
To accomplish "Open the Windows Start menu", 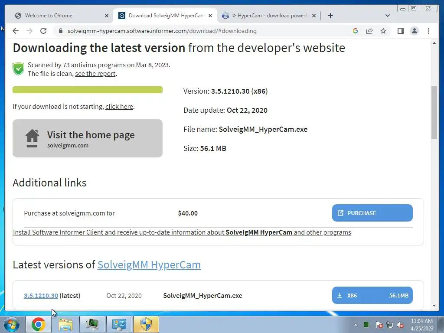I will 12,324.
